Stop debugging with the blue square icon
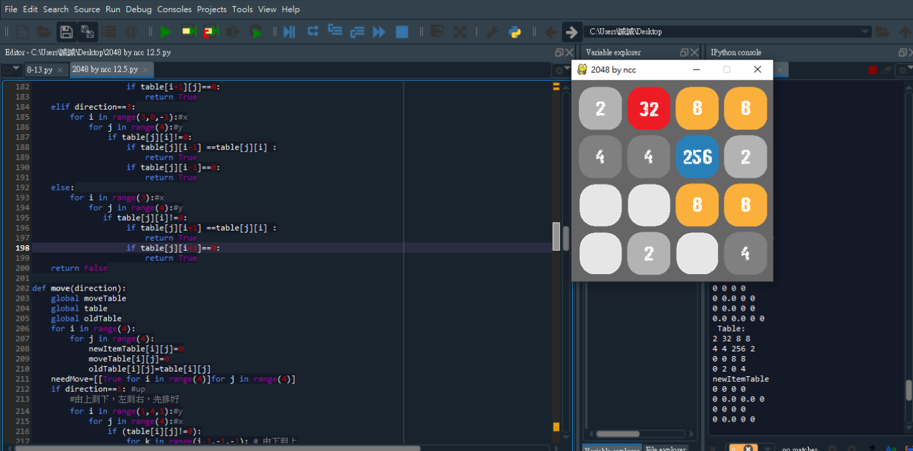The height and width of the screenshot is (451, 913). pos(402,31)
